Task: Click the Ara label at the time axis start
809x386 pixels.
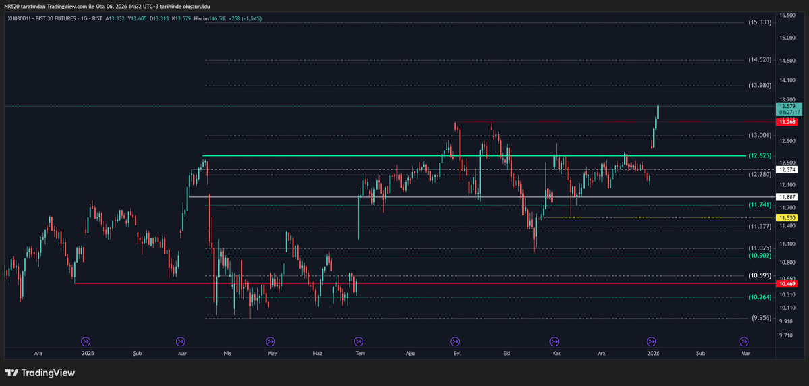Action: tap(38, 353)
